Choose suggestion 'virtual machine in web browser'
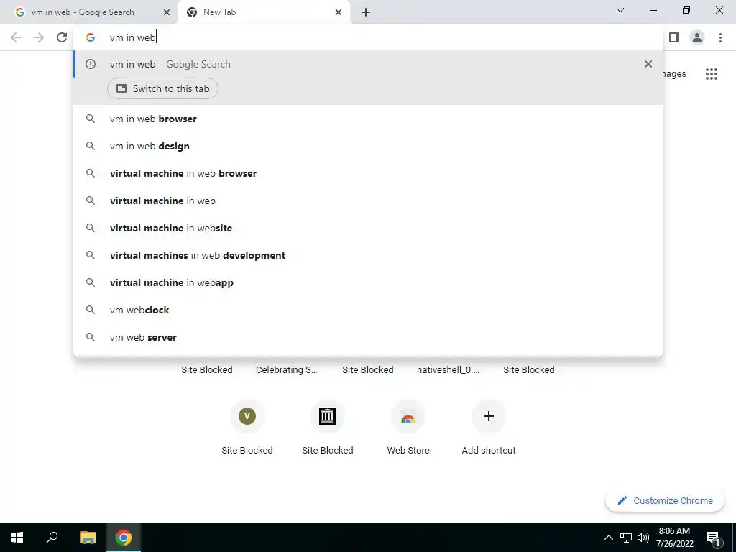Image resolution: width=736 pixels, height=552 pixels. (368, 173)
